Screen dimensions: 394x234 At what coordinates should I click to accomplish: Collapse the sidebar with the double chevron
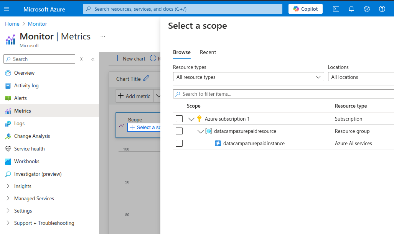pos(93,59)
